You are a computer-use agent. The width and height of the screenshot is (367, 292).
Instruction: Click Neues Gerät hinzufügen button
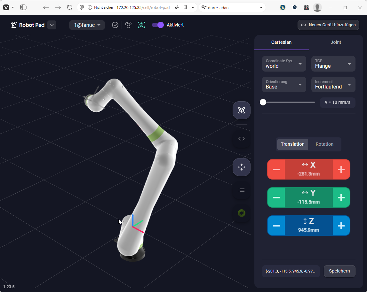click(x=328, y=25)
